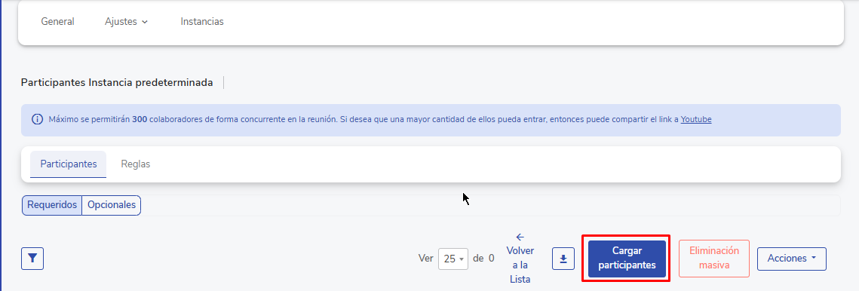Select the Requeridos toggle option

point(52,205)
